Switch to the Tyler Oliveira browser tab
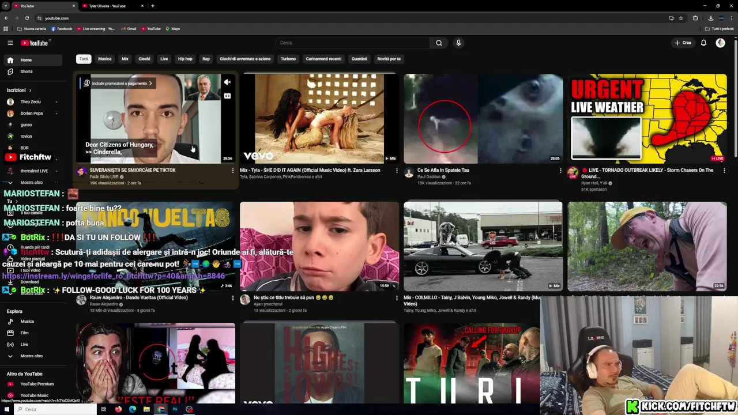This screenshot has height=415, width=738. pyautogui.click(x=112, y=6)
